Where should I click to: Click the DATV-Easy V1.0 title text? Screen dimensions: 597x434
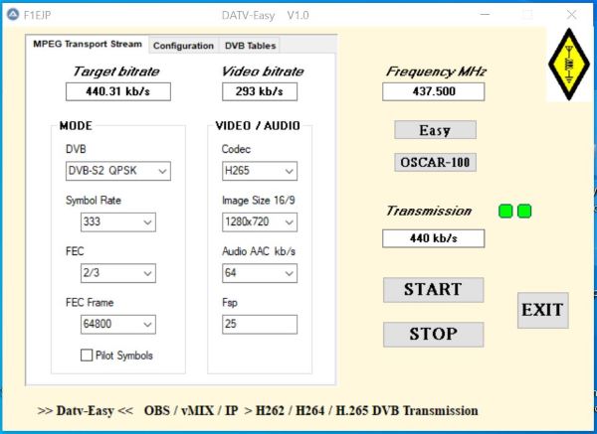pos(266,15)
